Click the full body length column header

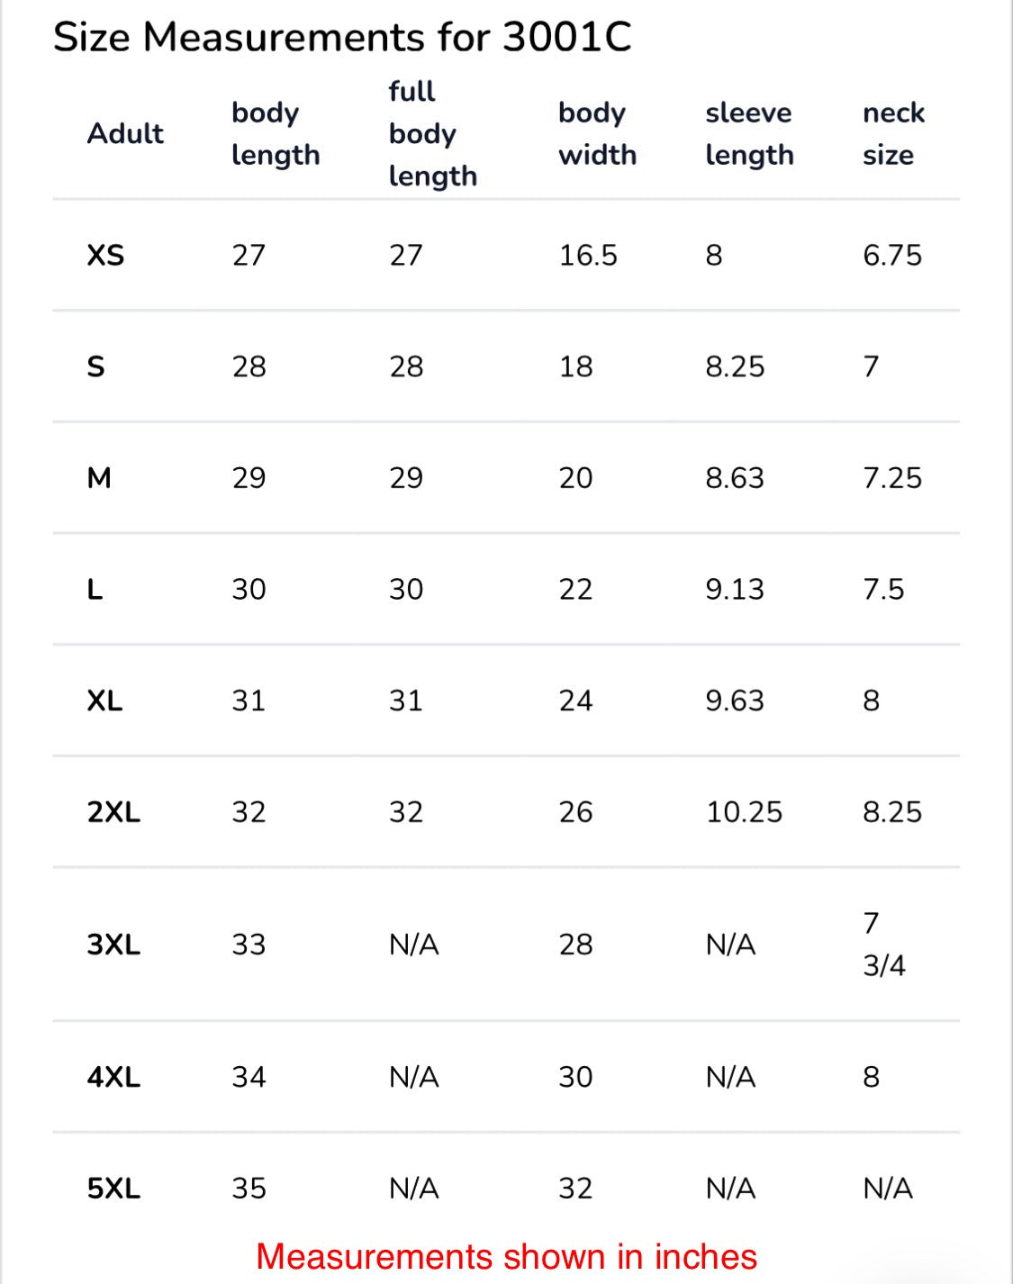pyautogui.click(x=432, y=133)
